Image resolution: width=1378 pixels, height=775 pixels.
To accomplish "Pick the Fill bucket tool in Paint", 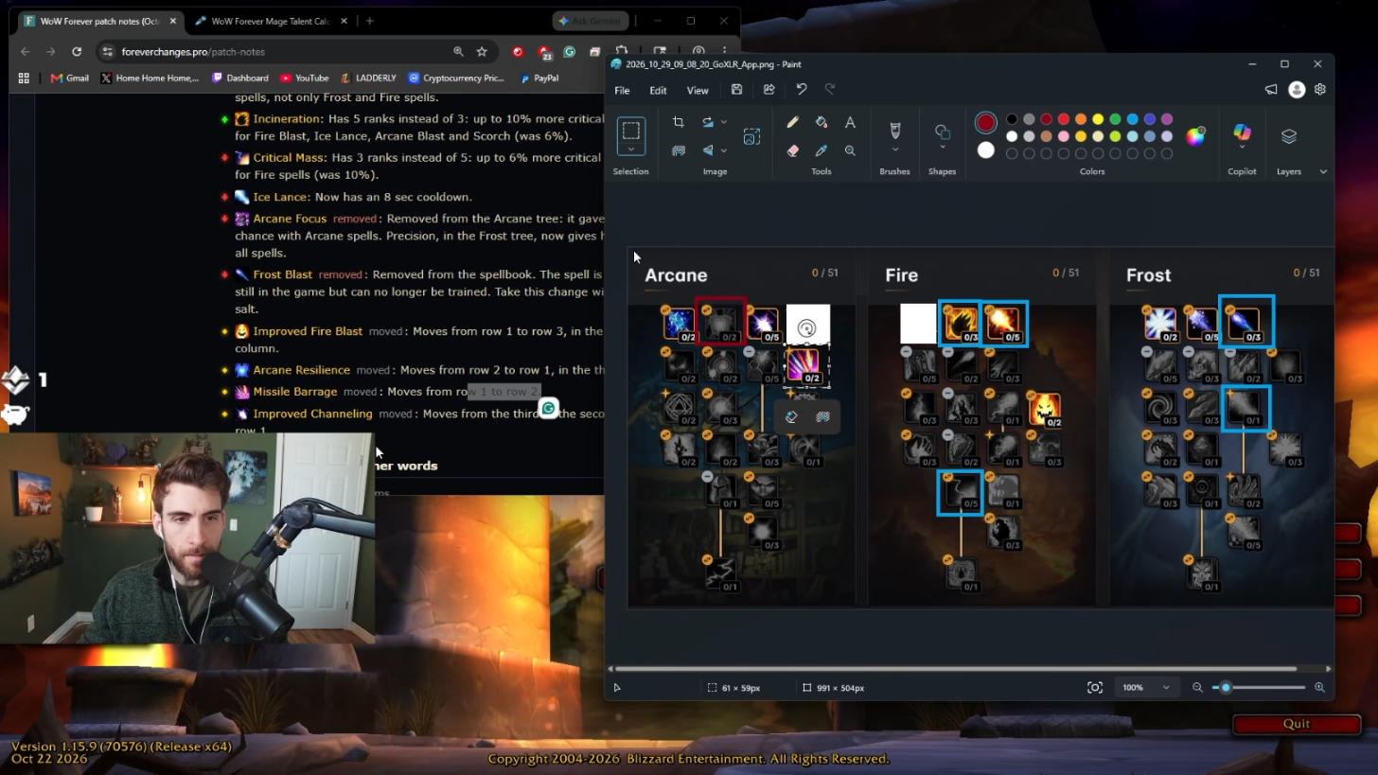I will pos(821,122).
